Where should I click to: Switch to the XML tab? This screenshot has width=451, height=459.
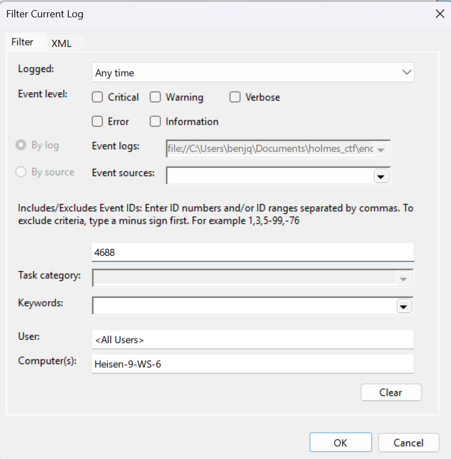62,43
